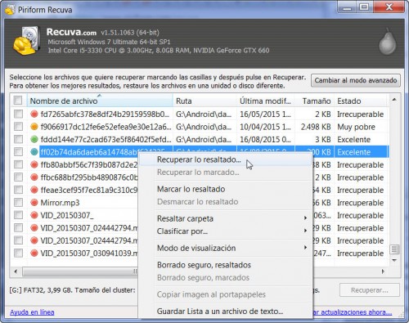Open the Modo de visualización menu item
This screenshot has width=409, height=323.
click(225, 248)
